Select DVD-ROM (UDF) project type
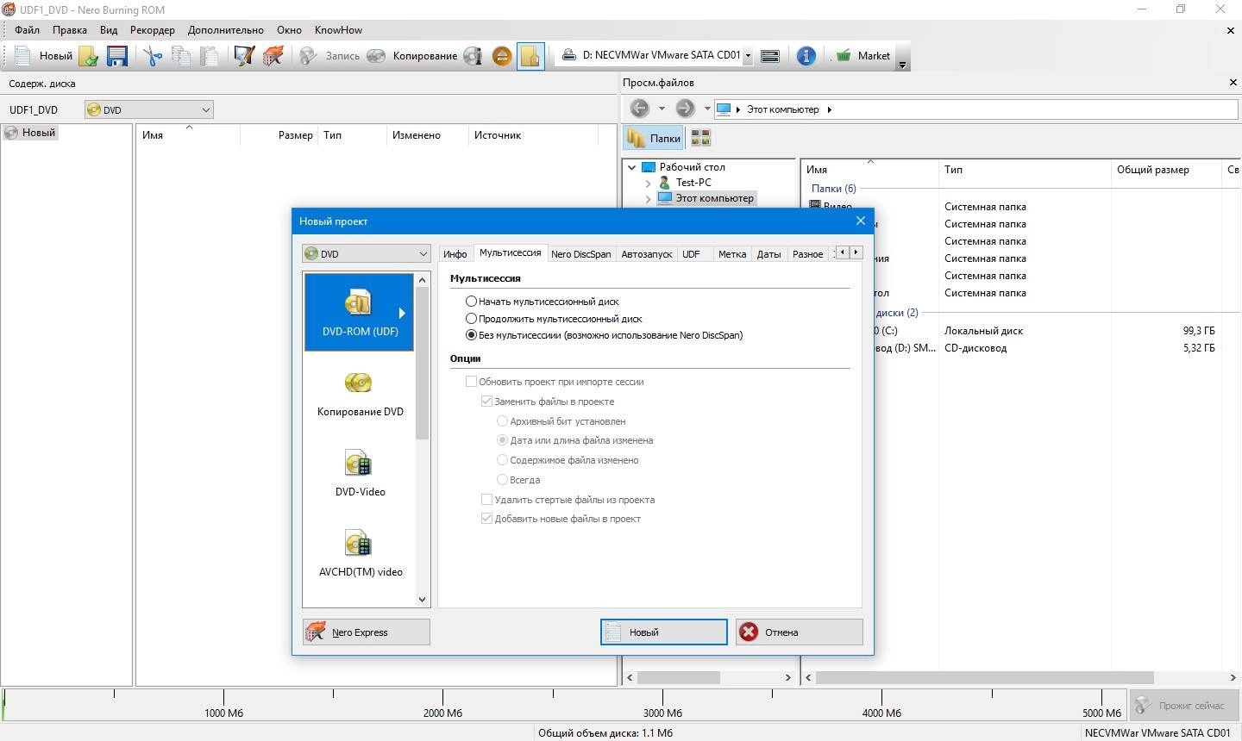Image resolution: width=1242 pixels, height=741 pixels. pos(359,312)
